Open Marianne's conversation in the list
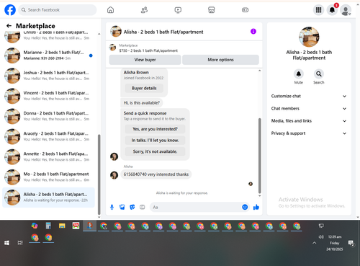360x266 pixels. coord(48,56)
